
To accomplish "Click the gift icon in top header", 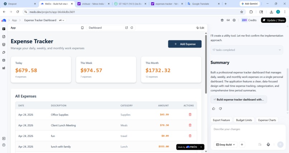I will [222, 20].
